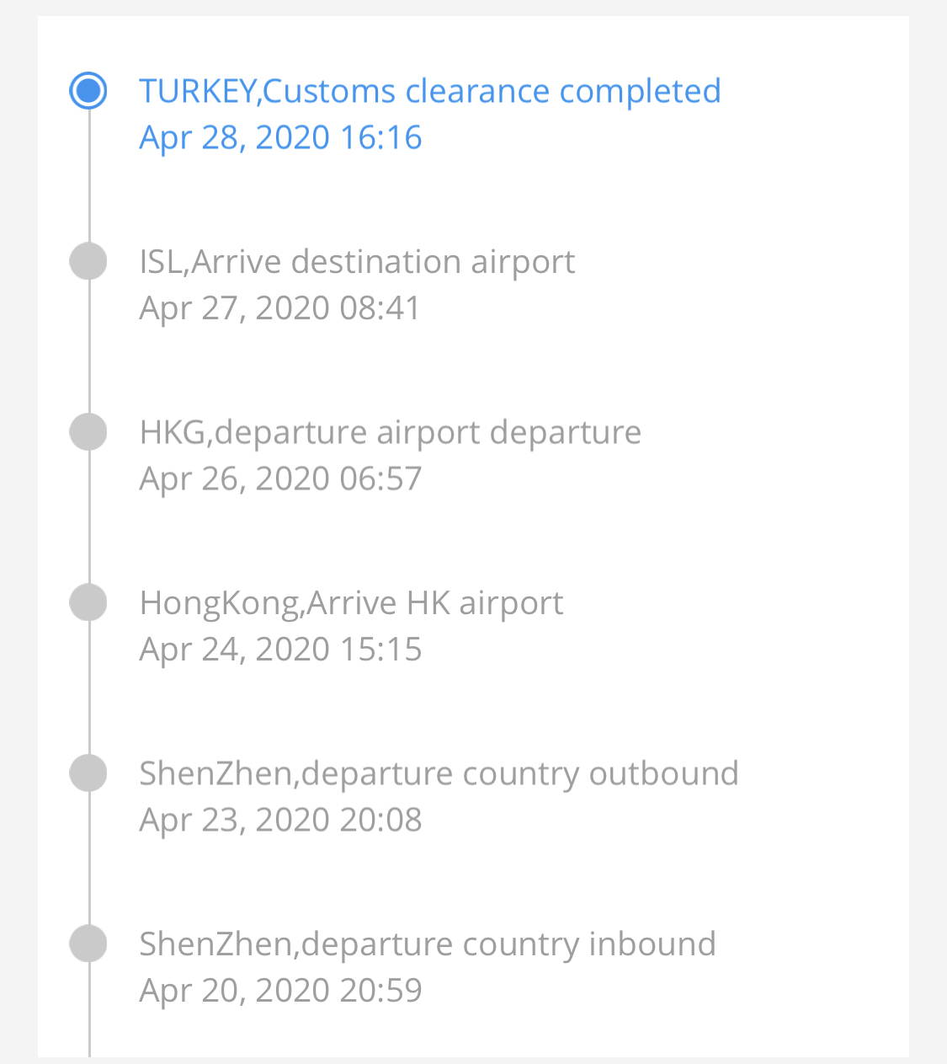The width and height of the screenshot is (947, 1064).
Task: Open 'TURKEY,Customs clearance completed' status text
Action: [430, 92]
